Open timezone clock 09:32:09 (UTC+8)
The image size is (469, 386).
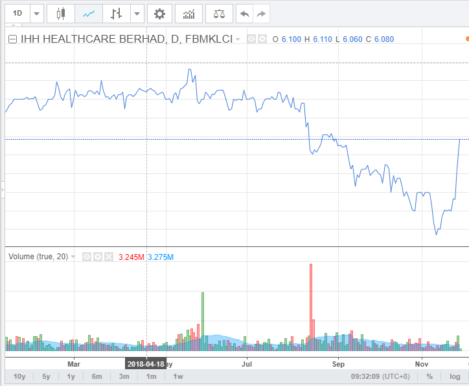pyautogui.click(x=380, y=376)
